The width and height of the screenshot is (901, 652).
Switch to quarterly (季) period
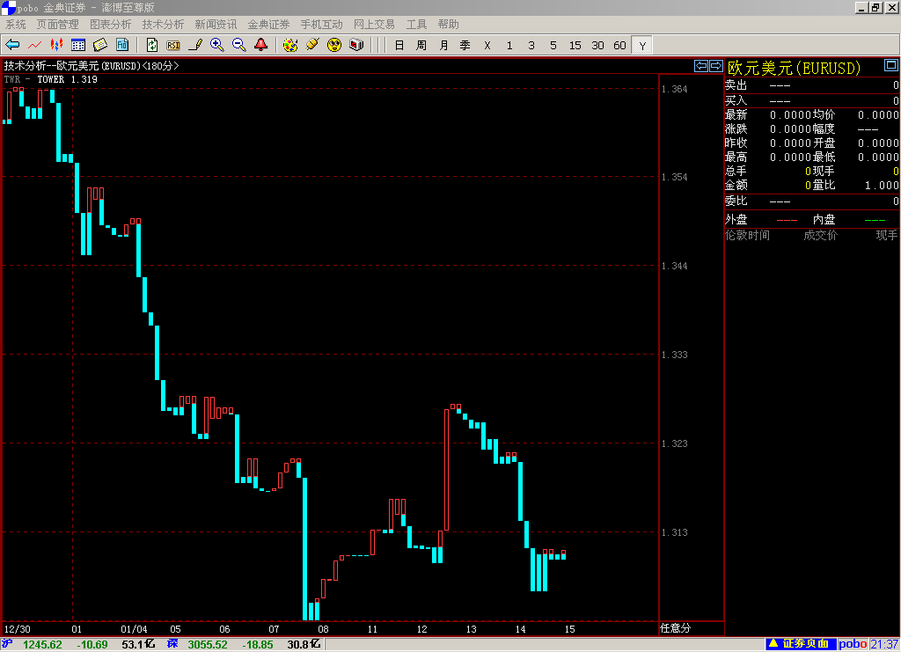pyautogui.click(x=465, y=46)
